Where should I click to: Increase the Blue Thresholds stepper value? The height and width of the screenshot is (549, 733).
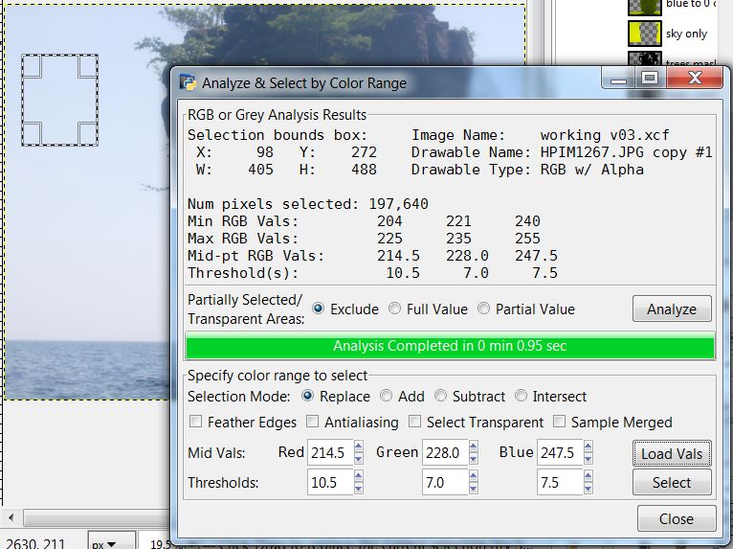point(590,477)
